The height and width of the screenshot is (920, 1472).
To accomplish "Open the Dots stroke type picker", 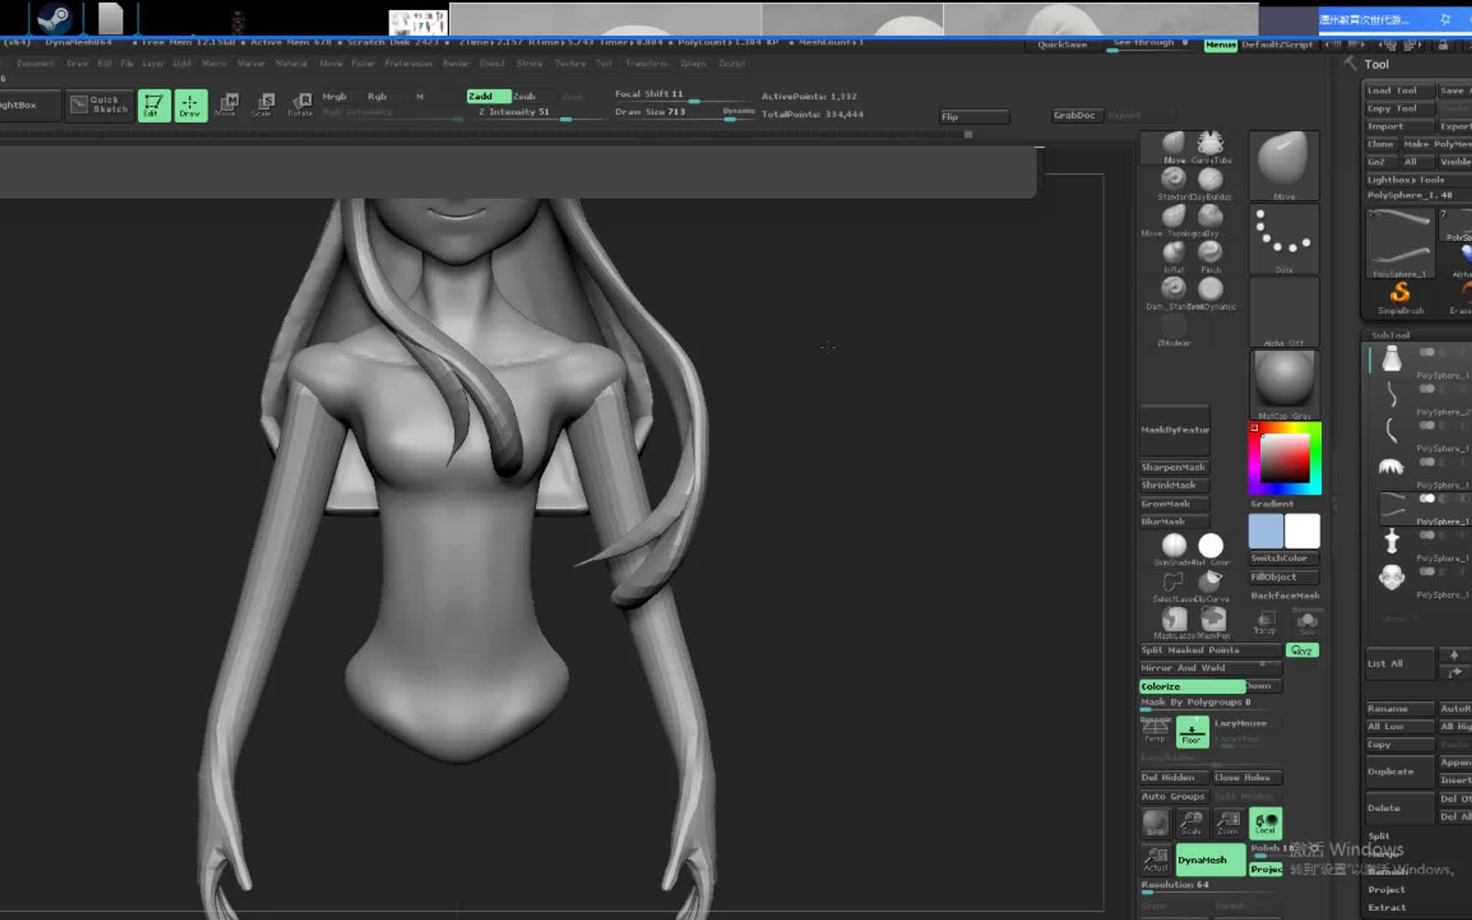I will [1284, 239].
